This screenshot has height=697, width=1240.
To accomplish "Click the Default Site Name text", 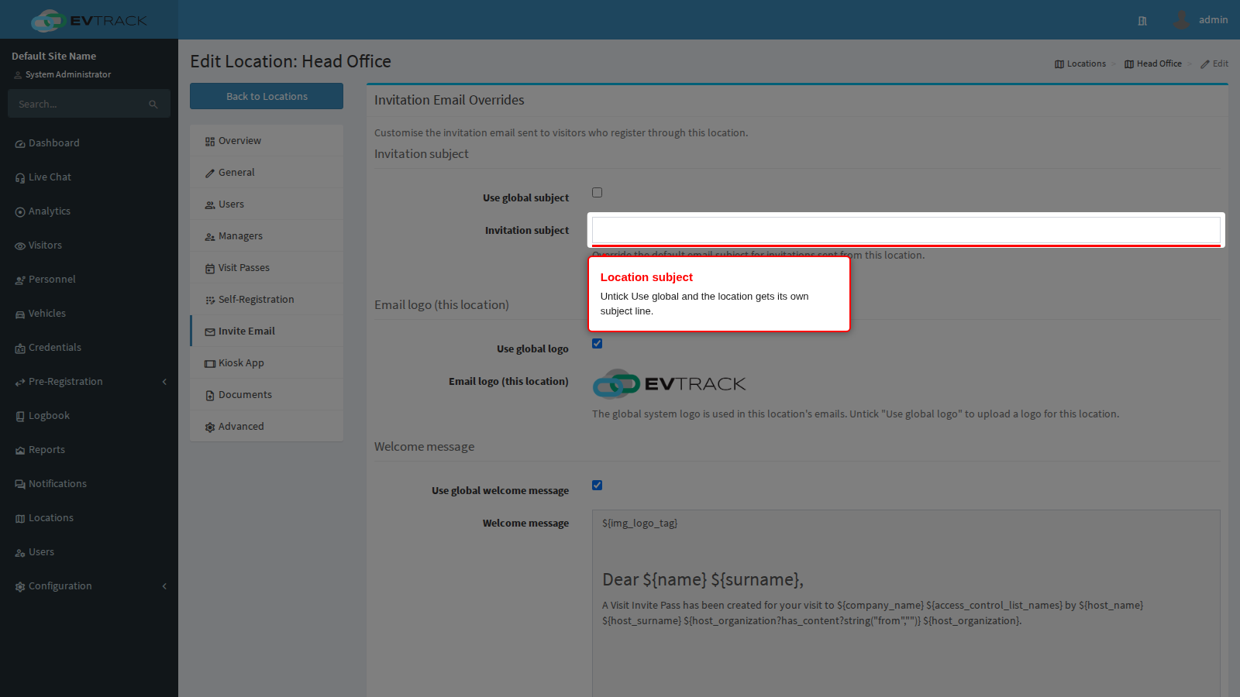I will pos(54,57).
